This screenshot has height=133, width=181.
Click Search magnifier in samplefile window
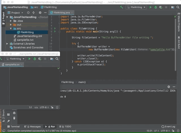pos(57,59)
